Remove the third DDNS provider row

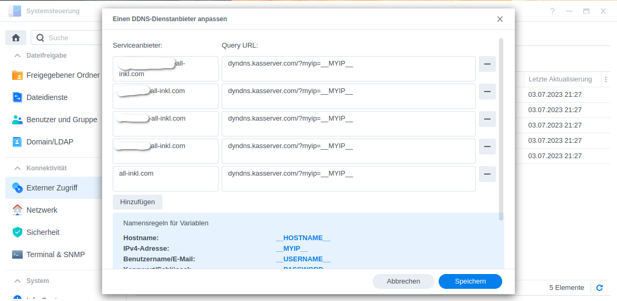487,119
